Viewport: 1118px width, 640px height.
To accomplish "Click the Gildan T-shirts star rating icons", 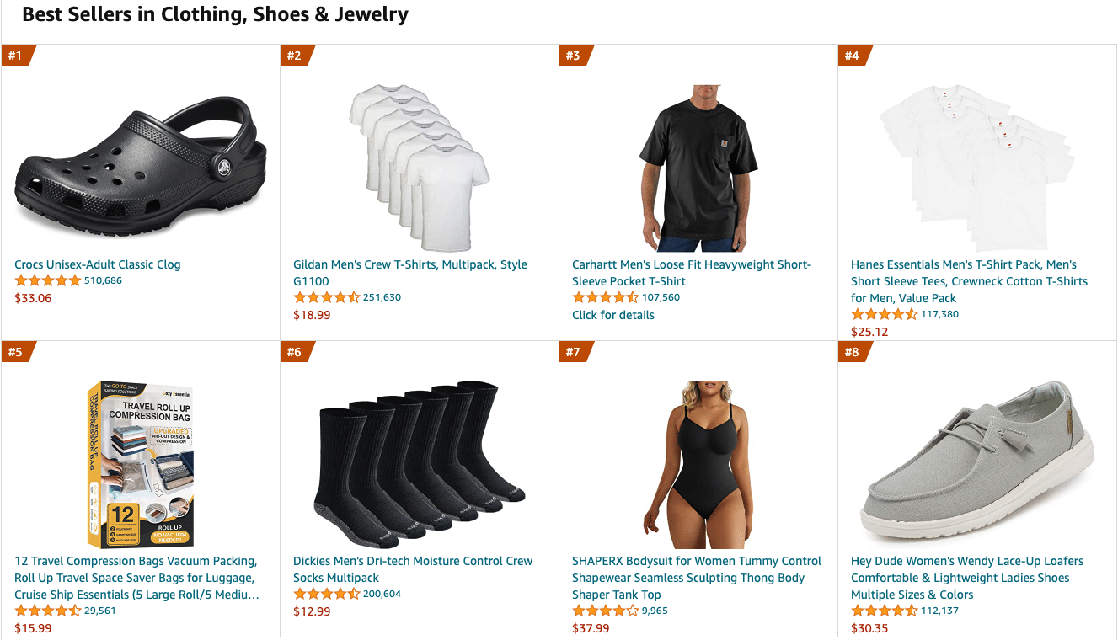I will [x=326, y=297].
